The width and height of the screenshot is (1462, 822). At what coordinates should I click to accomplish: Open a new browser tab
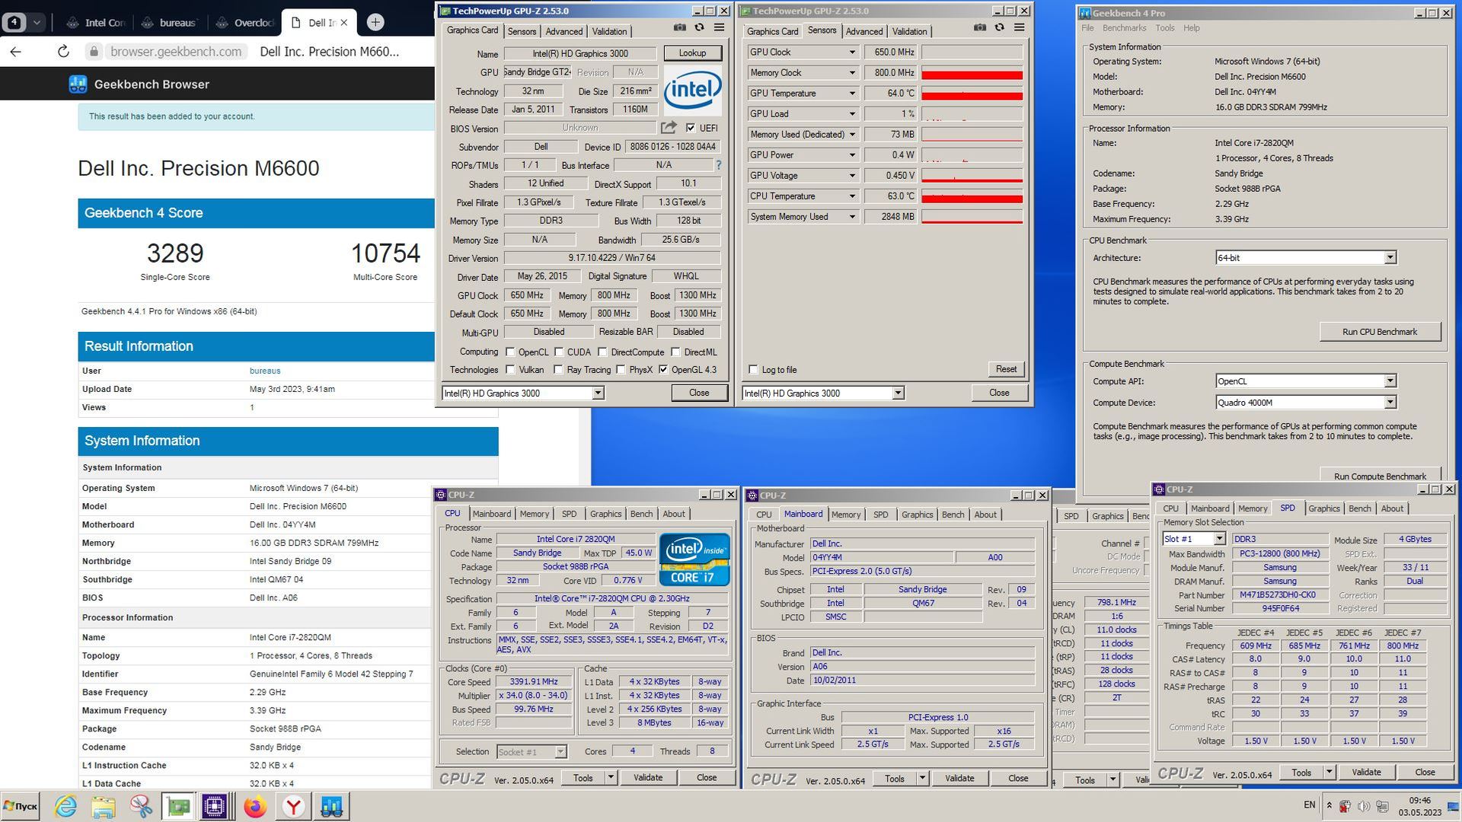[x=375, y=22]
